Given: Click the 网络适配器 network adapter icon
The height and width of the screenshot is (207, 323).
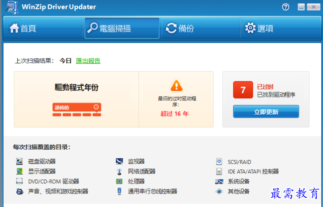Looking at the screenshot, I should click(119, 171).
